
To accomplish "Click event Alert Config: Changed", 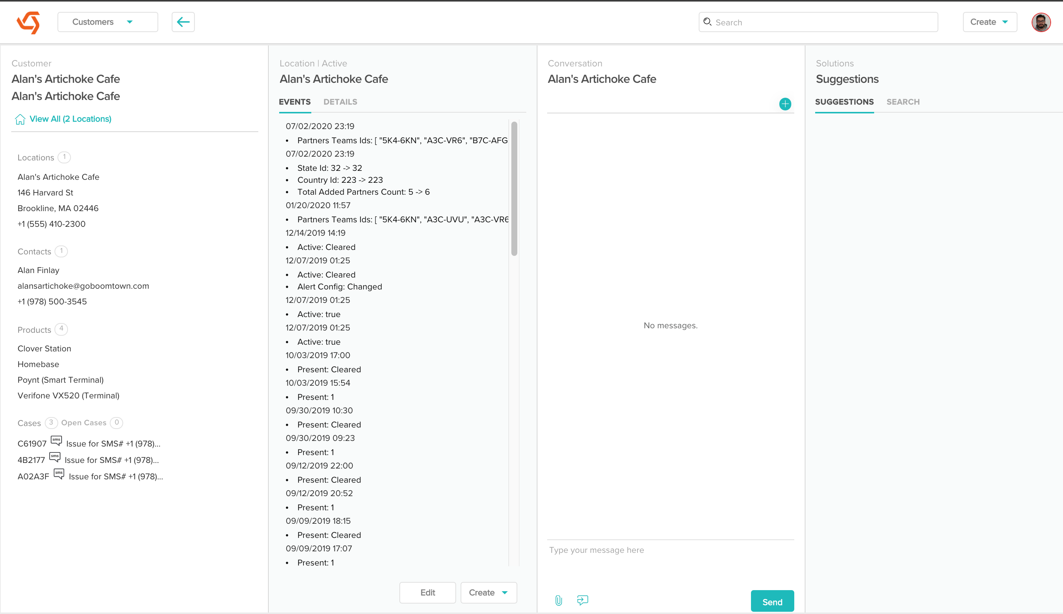I will click(340, 287).
